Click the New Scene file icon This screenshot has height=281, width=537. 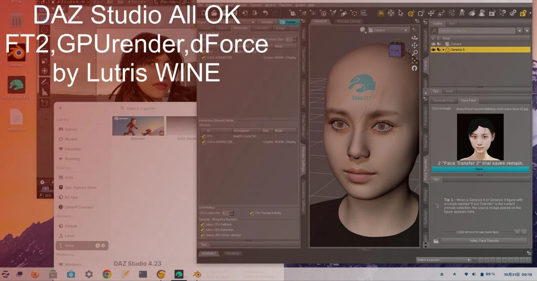pyautogui.click(x=203, y=13)
